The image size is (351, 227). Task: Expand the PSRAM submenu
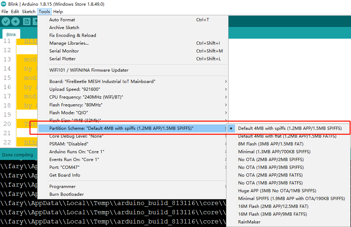pos(133,144)
